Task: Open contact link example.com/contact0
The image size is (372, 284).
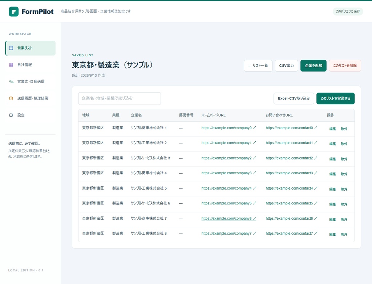Action: pos(292,128)
